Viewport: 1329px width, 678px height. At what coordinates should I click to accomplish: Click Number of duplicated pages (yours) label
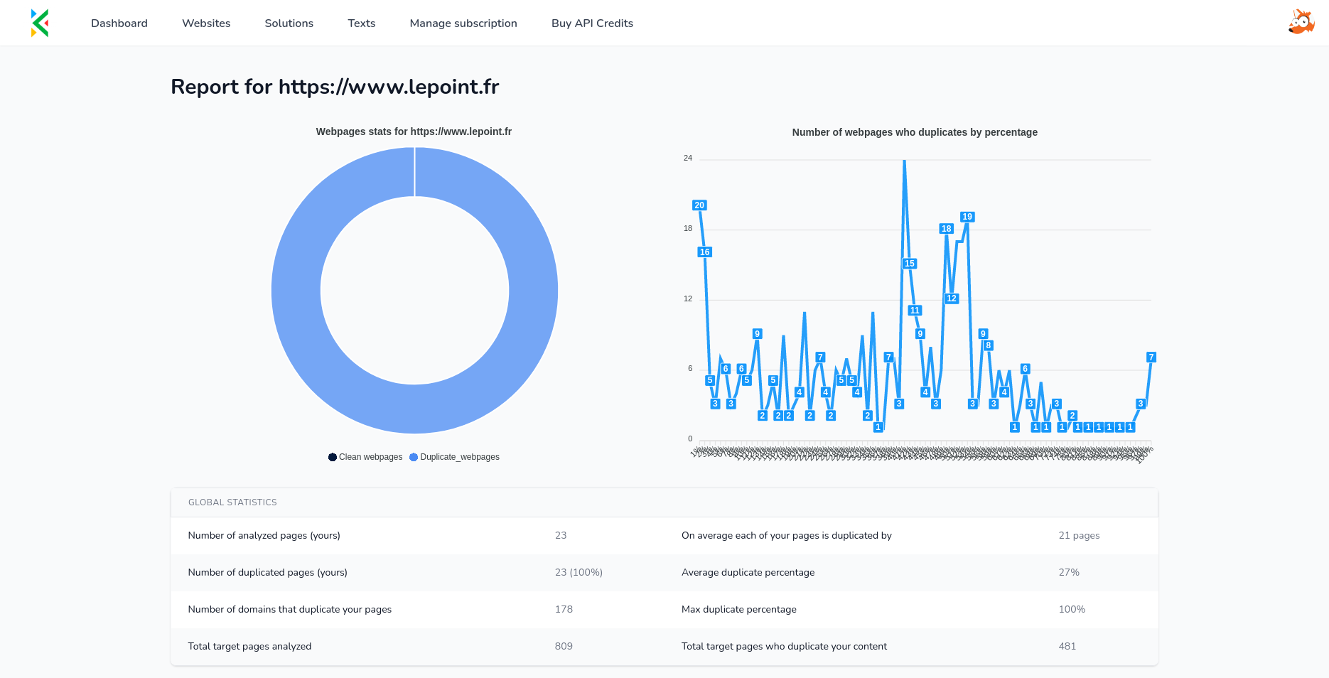267,573
